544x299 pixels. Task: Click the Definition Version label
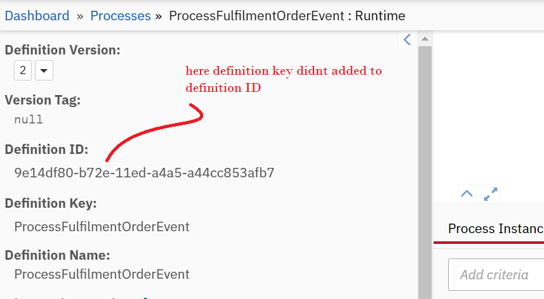tap(62, 50)
